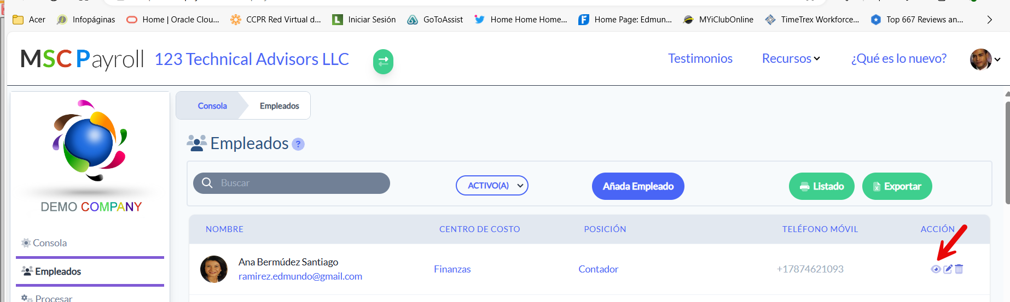Screen dimensions: 1010x302
Task: Click the magnifier icon in search field
Action: click(207, 183)
